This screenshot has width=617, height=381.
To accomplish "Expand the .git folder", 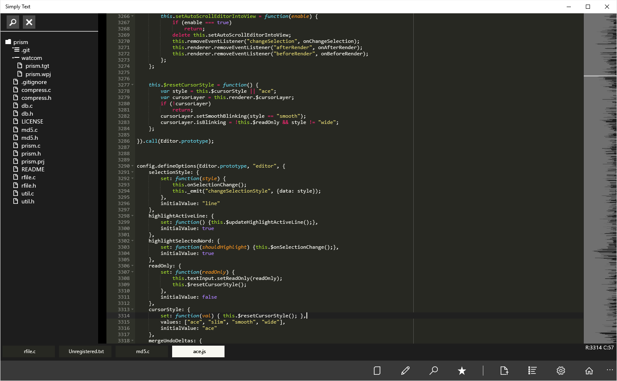I will point(16,50).
